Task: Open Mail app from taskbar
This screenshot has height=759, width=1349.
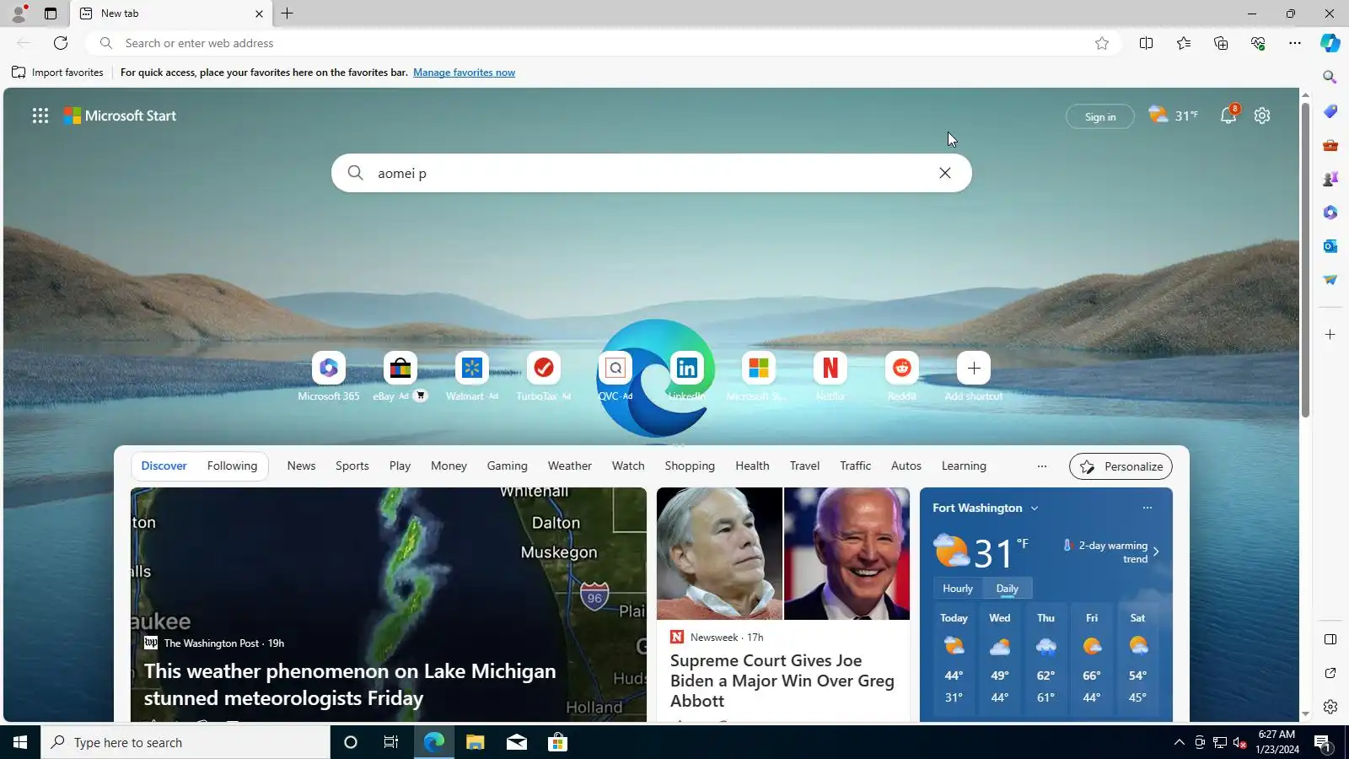Action: (x=516, y=742)
